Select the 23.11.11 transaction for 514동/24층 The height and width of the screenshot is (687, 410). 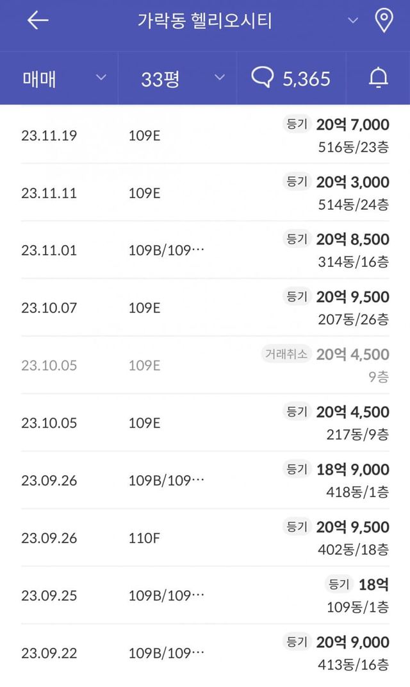205,193
